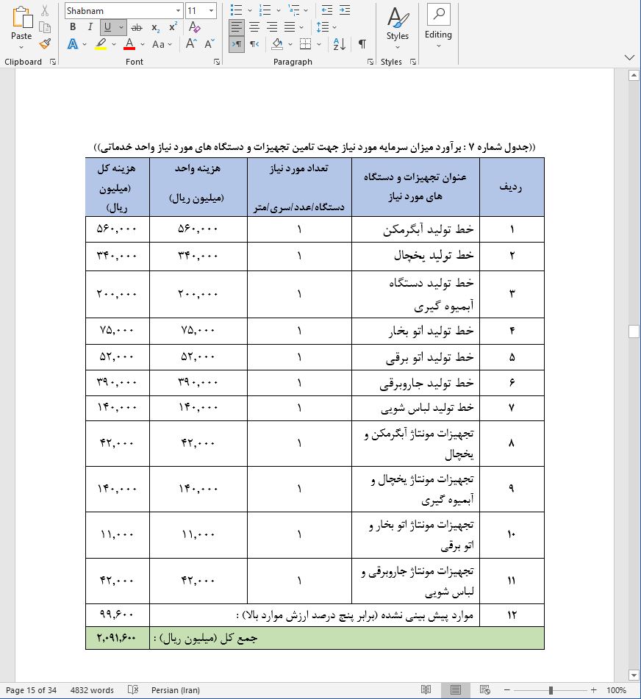
Task: Apply subscript formatting
Action: [x=154, y=26]
